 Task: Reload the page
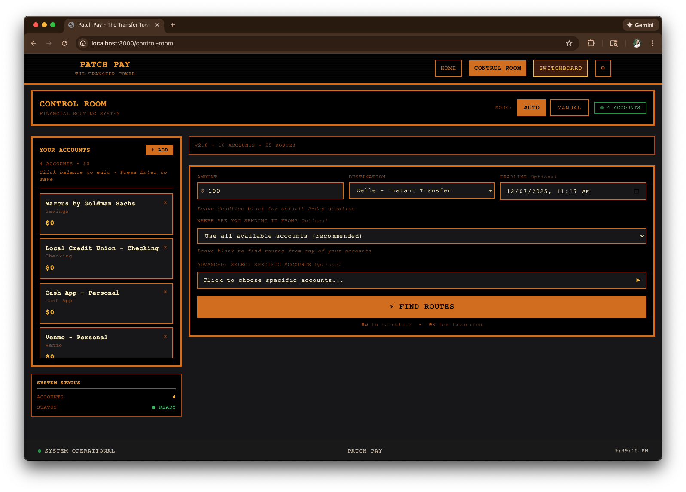(64, 43)
